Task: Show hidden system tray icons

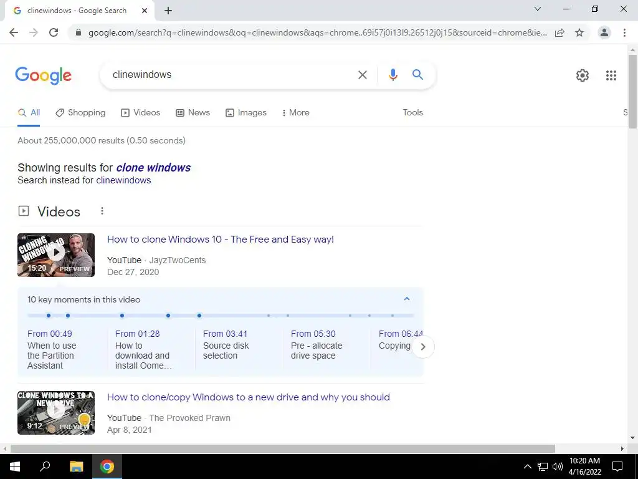Action: coord(527,467)
